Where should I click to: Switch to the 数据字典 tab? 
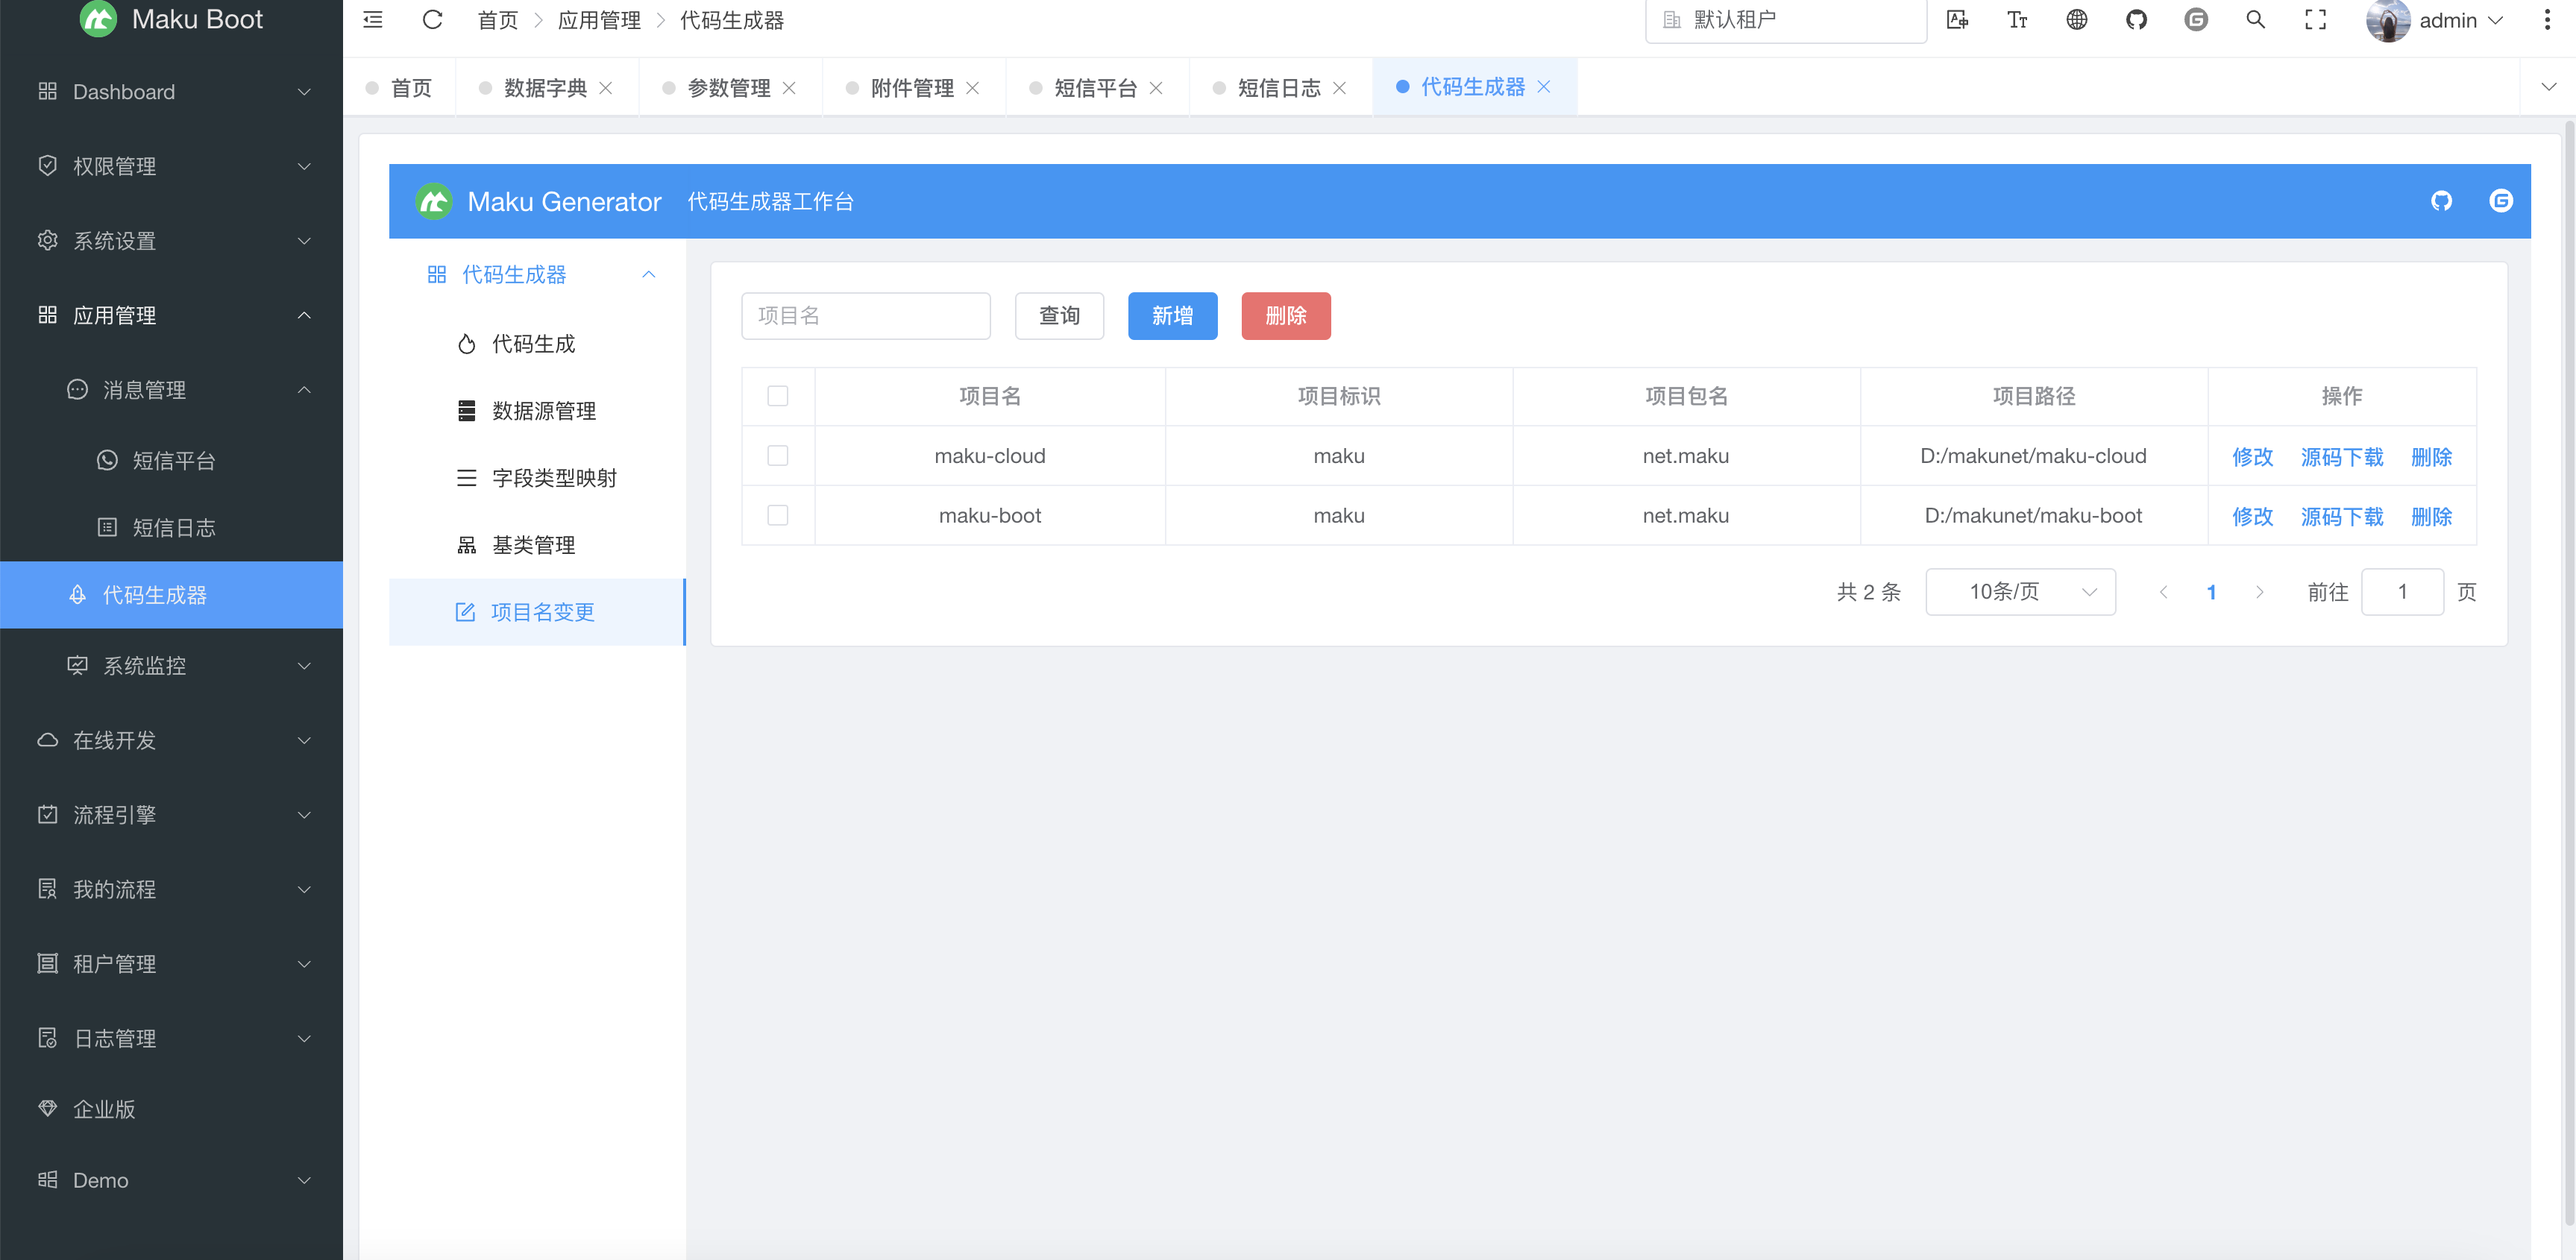pyautogui.click(x=545, y=88)
